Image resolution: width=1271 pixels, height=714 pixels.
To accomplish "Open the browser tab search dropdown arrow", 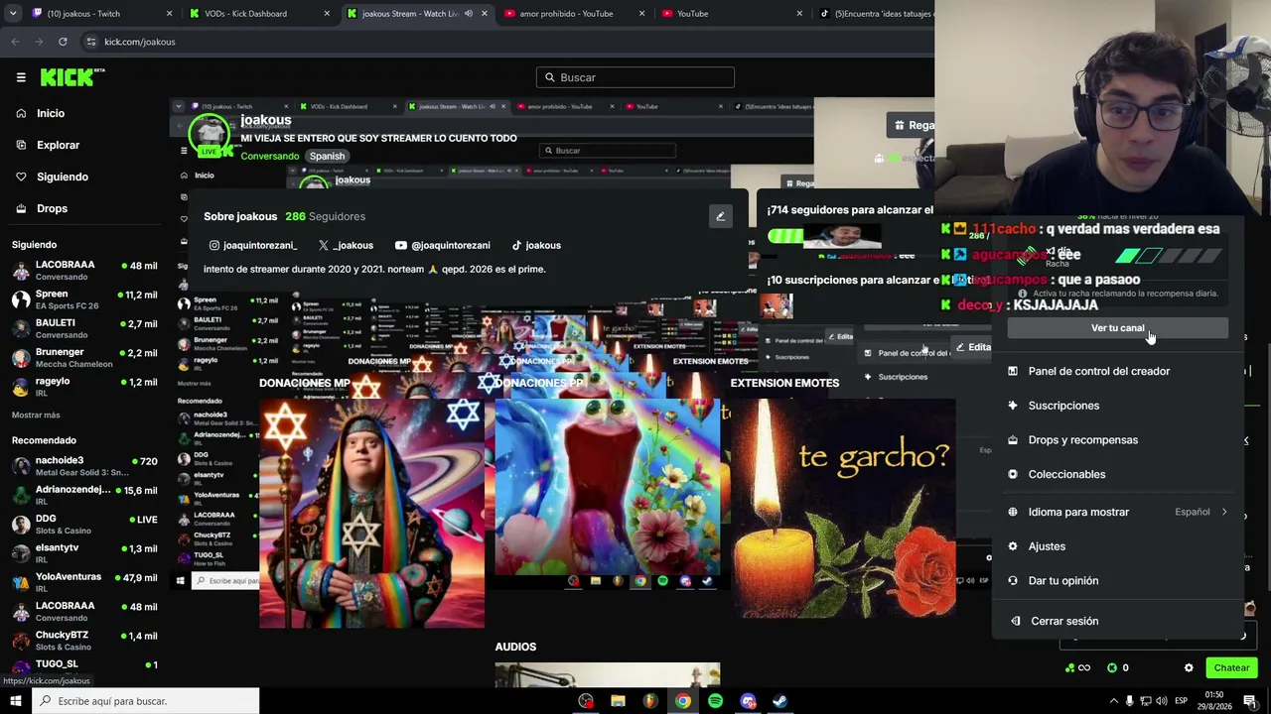I will click(12, 14).
